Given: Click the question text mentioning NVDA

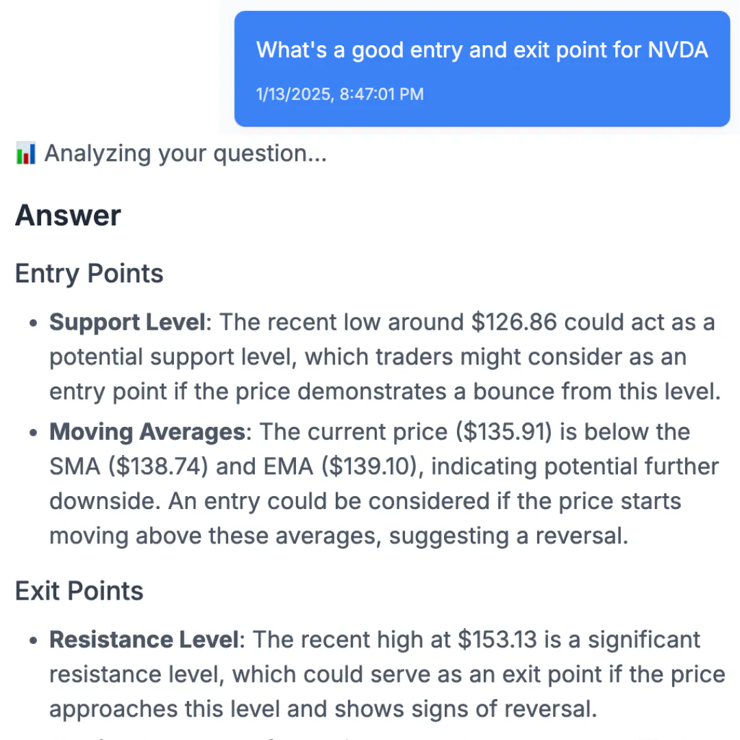Looking at the screenshot, I should 482,50.
